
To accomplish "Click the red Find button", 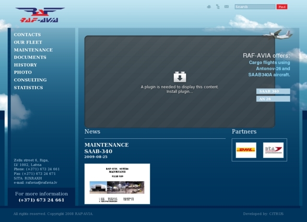I will click(x=282, y=7).
